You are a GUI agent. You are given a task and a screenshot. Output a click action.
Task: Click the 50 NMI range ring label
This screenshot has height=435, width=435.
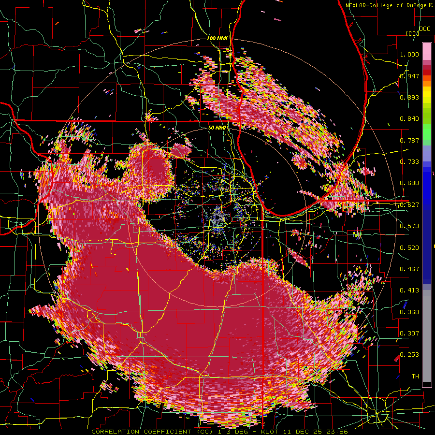217,128
